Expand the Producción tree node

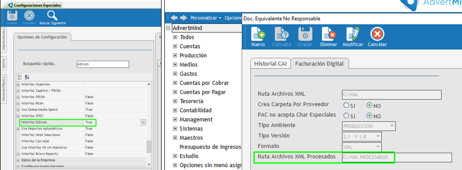tap(175, 56)
